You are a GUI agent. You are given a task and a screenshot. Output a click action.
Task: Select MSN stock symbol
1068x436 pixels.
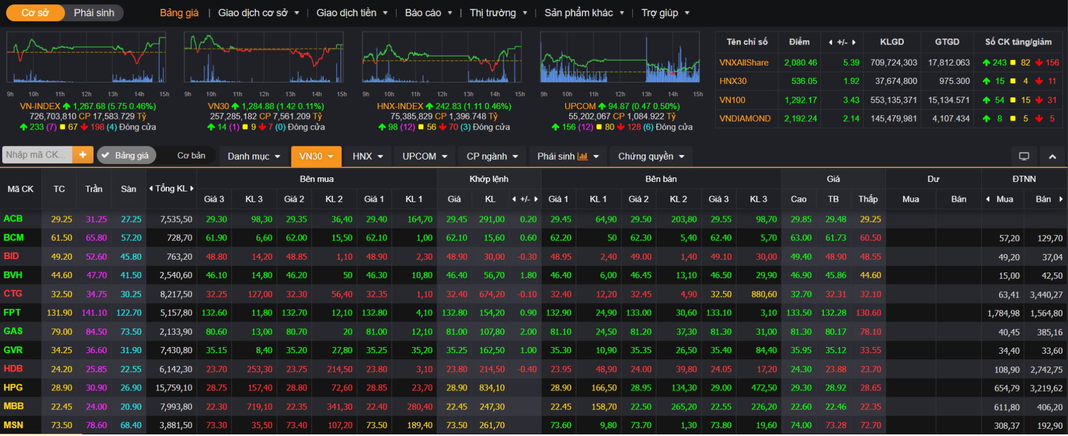tap(14, 425)
